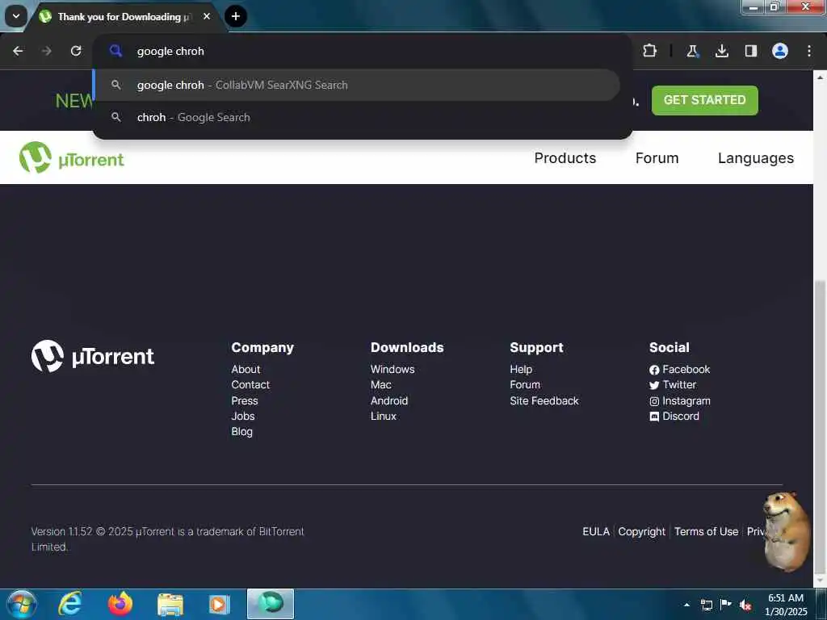827x620 pixels.
Task: Toggle the side panel icon
Action: [x=750, y=51]
